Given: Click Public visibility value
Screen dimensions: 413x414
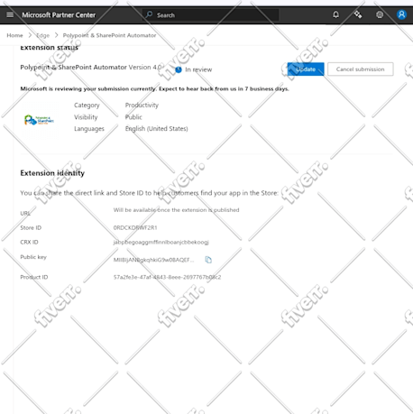Looking at the screenshot, I should coord(133,117).
